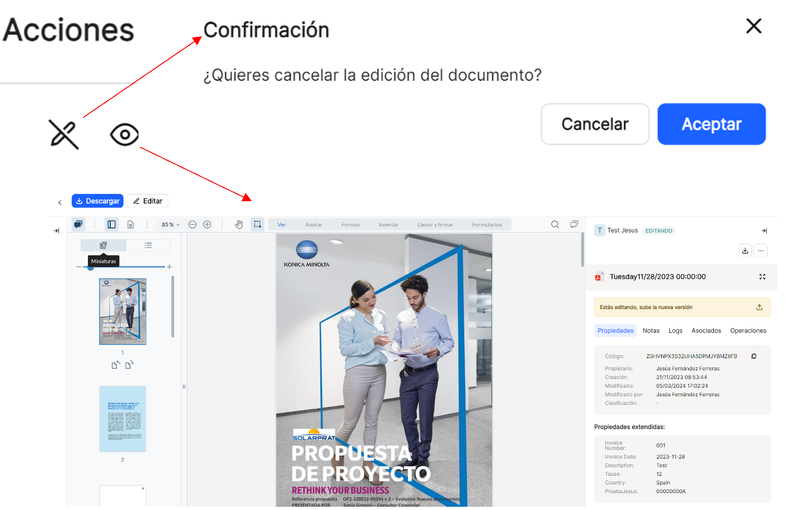
Task: Click the EDITANDO status badge
Action: (658, 231)
